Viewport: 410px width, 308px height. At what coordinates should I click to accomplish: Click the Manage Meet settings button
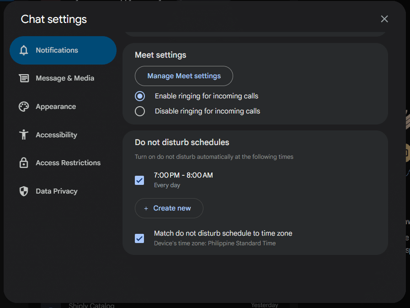184,76
